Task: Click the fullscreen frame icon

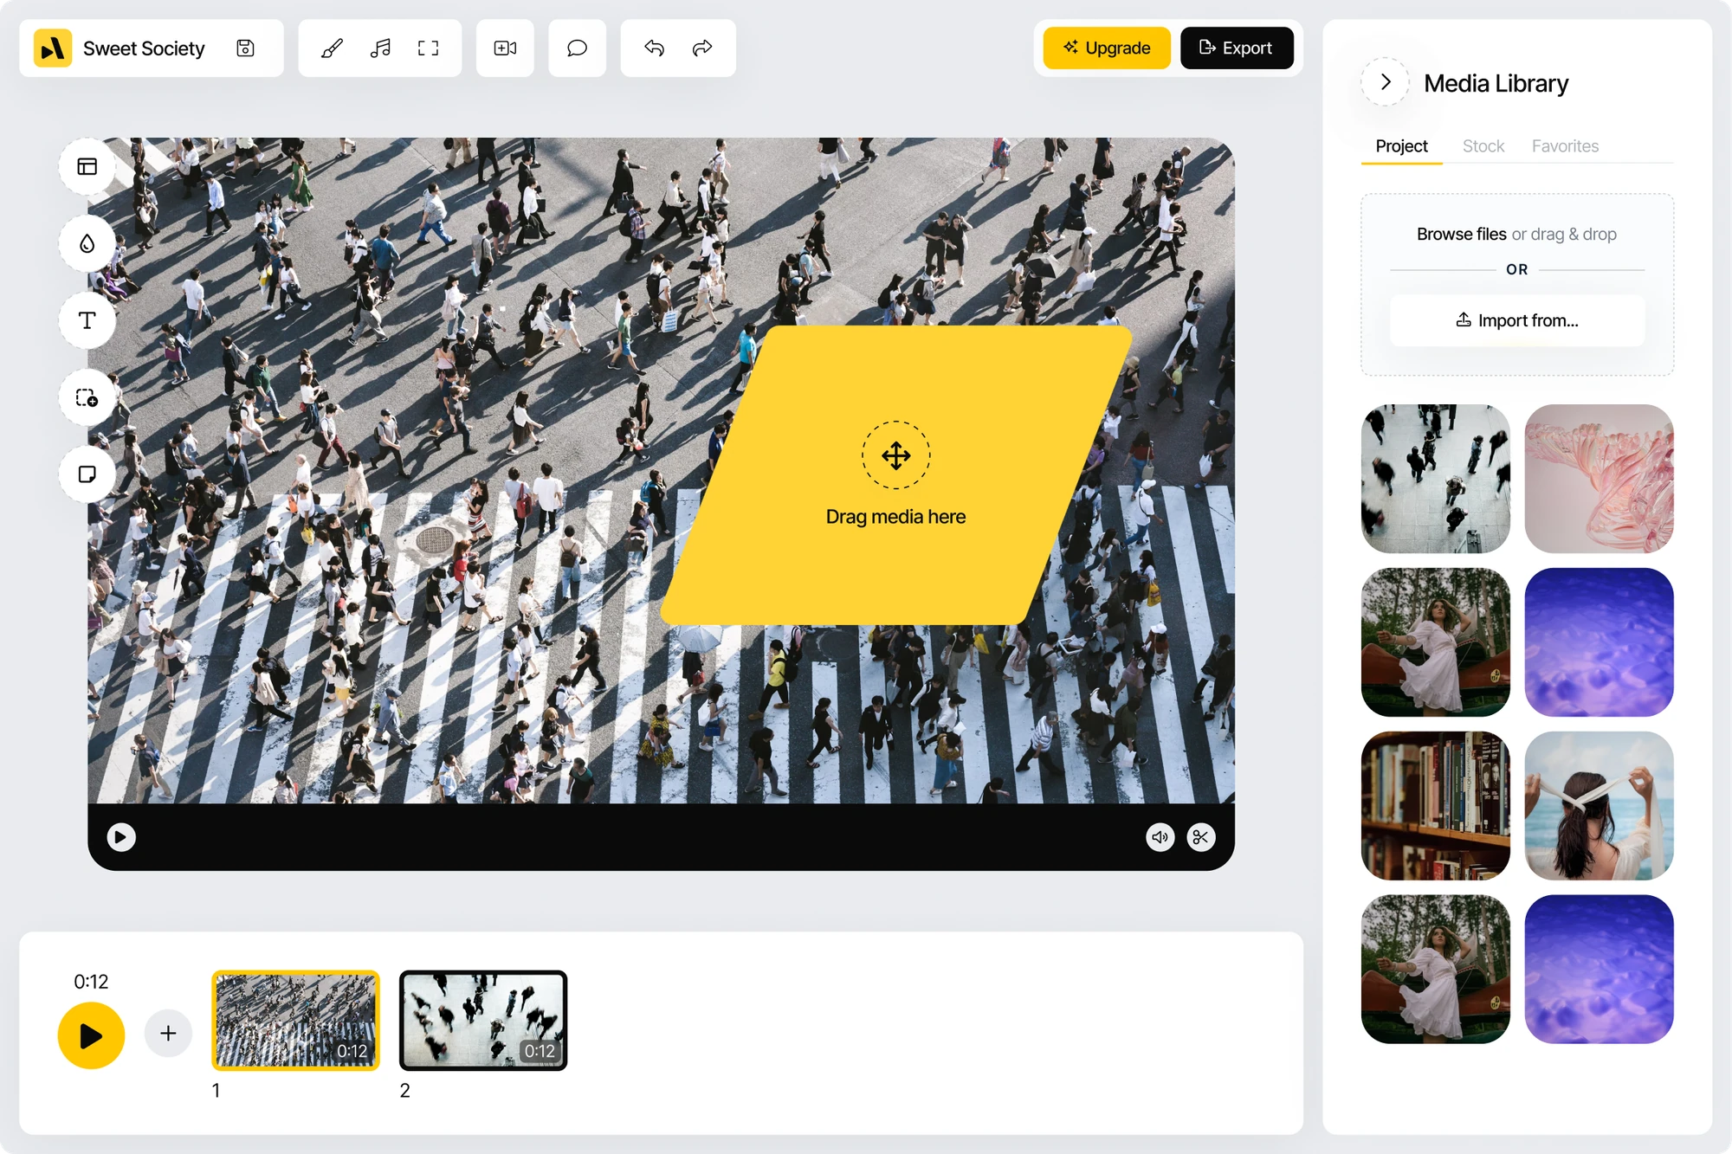Action: pyautogui.click(x=428, y=48)
